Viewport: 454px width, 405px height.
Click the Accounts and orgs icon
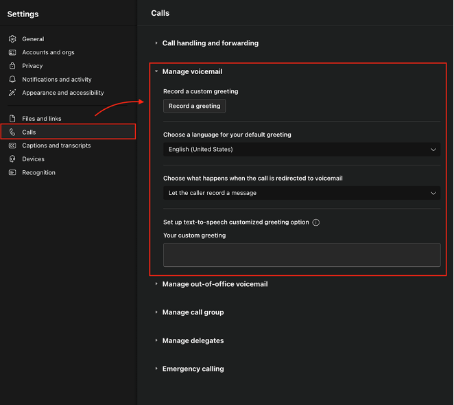(x=12, y=52)
